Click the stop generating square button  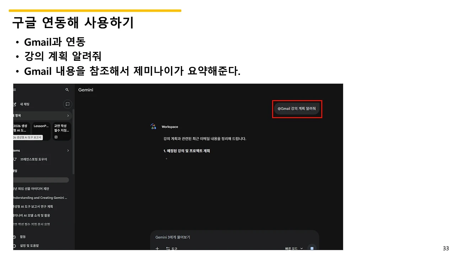point(312,248)
